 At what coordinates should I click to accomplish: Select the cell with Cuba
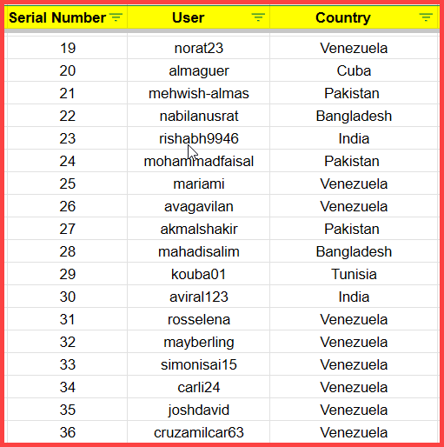[x=354, y=70]
